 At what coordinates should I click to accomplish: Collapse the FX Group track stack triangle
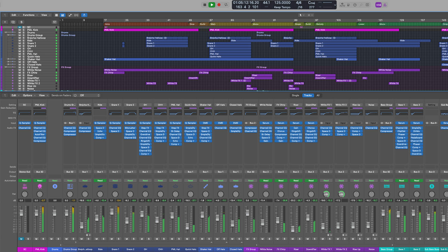point(6,67)
